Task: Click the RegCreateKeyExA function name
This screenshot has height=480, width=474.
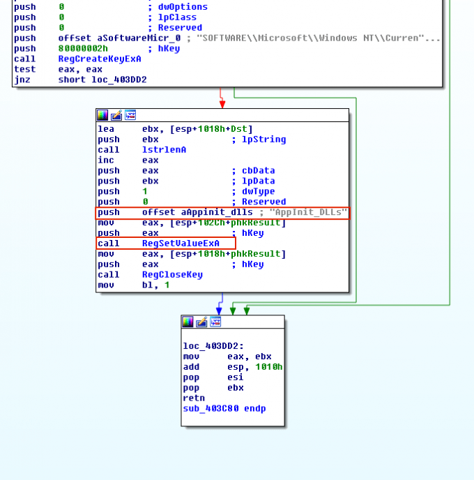Action: [100, 59]
